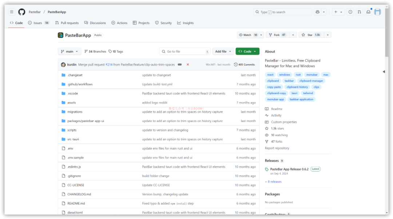Click the star icon beside 1.3k stars
The image size is (393, 219).
coord(267,128)
